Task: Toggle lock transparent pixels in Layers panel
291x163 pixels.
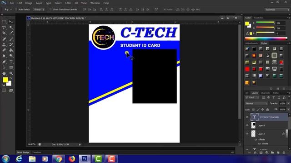Action: [x=253, y=110]
